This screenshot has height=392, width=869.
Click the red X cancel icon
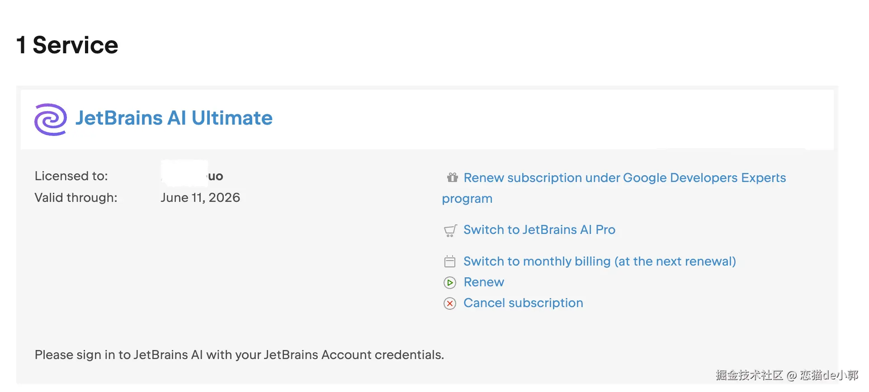point(450,303)
